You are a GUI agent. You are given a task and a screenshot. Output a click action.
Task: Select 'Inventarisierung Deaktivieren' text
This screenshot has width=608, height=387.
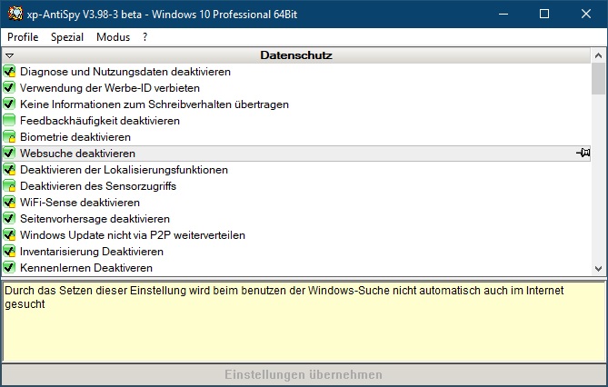(x=92, y=252)
